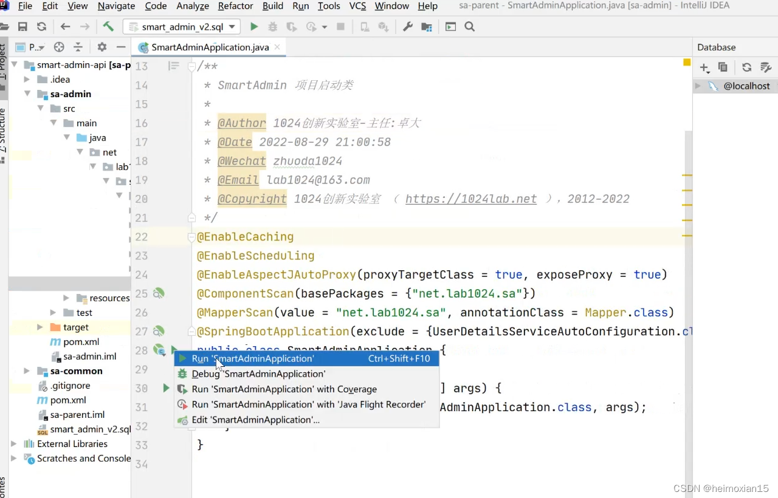The width and height of the screenshot is (778, 498).
Task: Click locate-current-file crosshair icon in Project panel
Action: (x=59, y=47)
